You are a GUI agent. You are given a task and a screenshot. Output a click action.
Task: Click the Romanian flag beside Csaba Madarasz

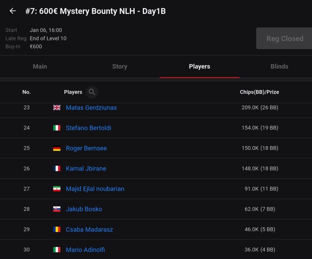click(x=57, y=229)
